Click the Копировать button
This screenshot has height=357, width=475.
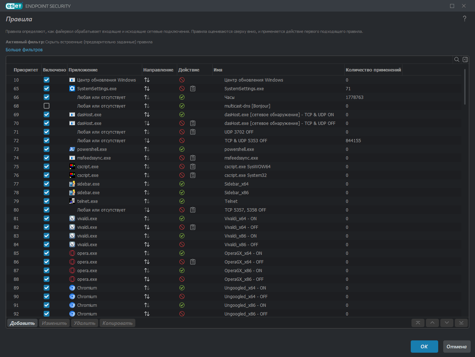pyautogui.click(x=117, y=323)
